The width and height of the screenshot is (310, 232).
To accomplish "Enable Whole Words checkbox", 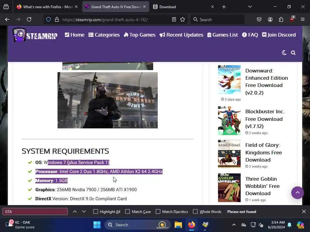I will [195, 211].
